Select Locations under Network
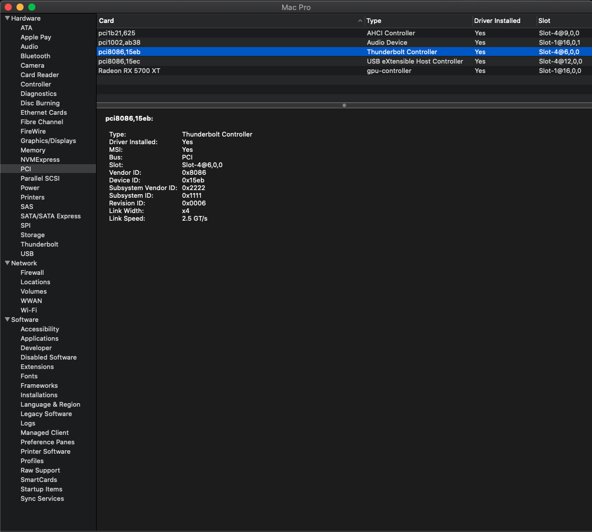This screenshot has width=592, height=532. [35, 282]
